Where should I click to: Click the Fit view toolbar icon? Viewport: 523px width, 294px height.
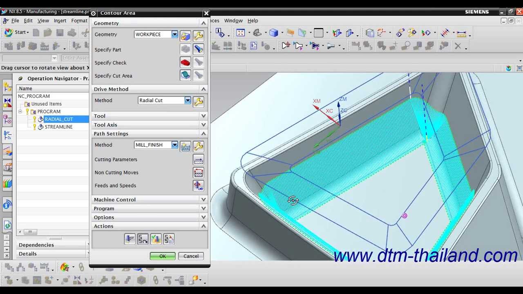(240, 33)
